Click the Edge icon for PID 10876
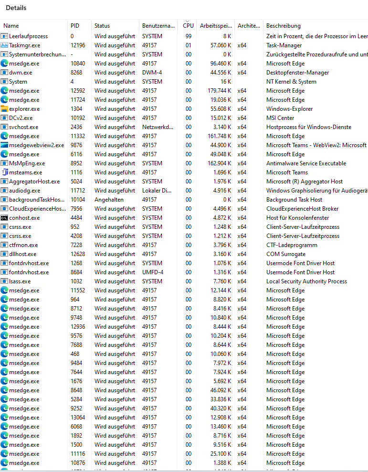This screenshot has width=368, height=472. [4, 462]
